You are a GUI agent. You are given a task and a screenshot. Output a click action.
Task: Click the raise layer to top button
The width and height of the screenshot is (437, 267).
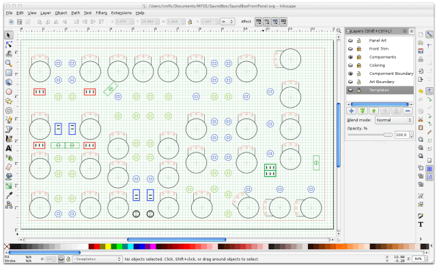tap(363, 111)
